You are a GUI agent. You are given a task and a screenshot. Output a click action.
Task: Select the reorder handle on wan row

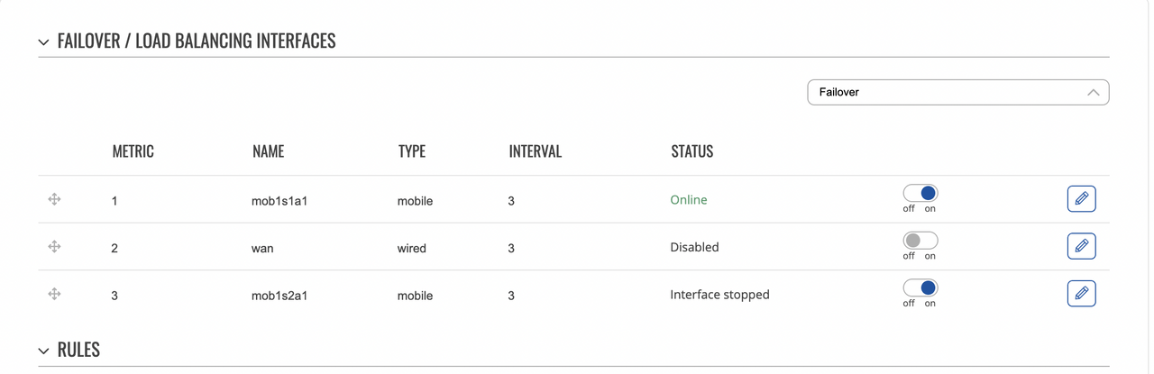pyautogui.click(x=54, y=246)
